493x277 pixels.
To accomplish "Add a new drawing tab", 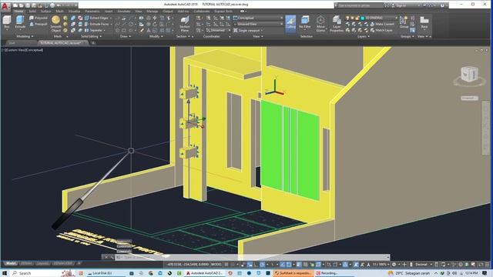I will [x=93, y=43].
